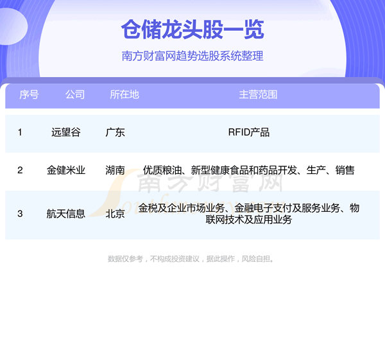Click the title 仓储龙头股一览

(x=193, y=30)
